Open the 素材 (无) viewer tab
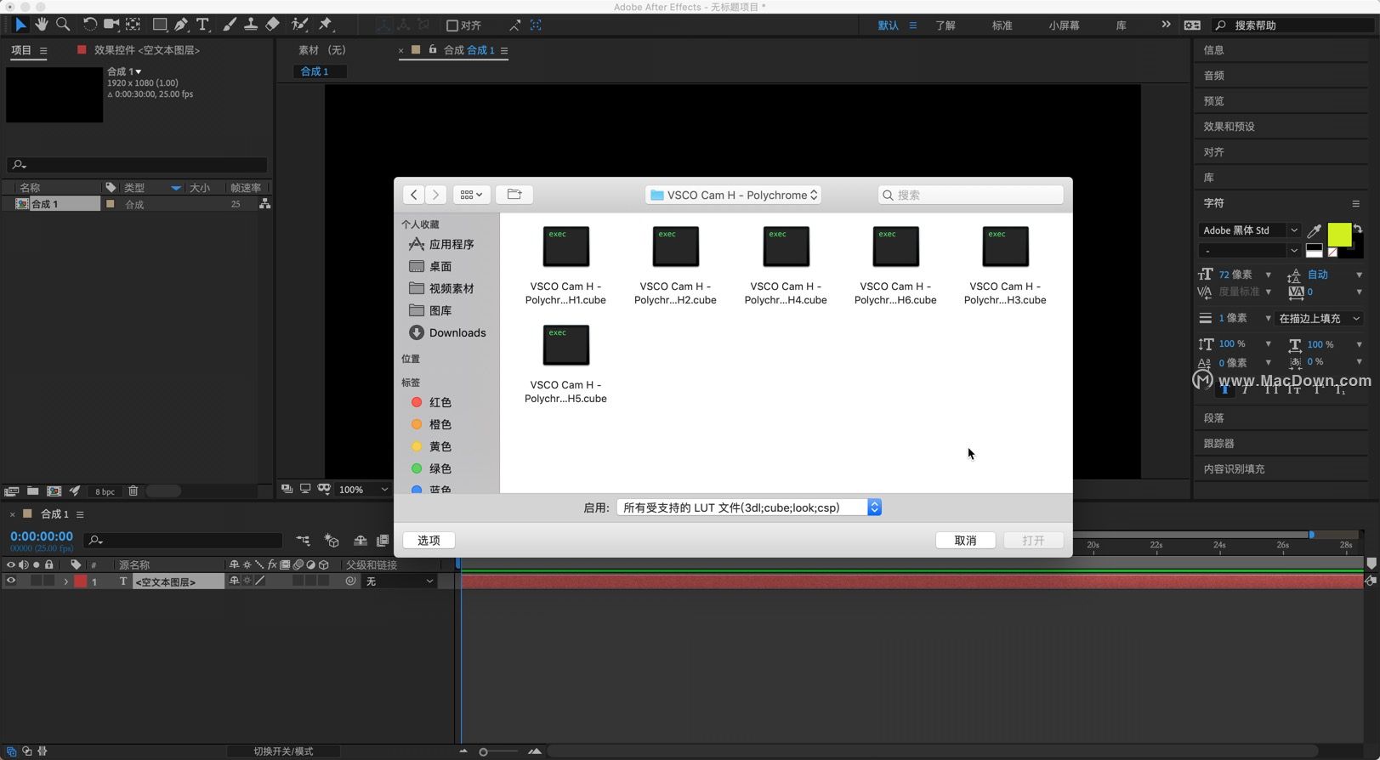The height and width of the screenshot is (760, 1380). (321, 50)
